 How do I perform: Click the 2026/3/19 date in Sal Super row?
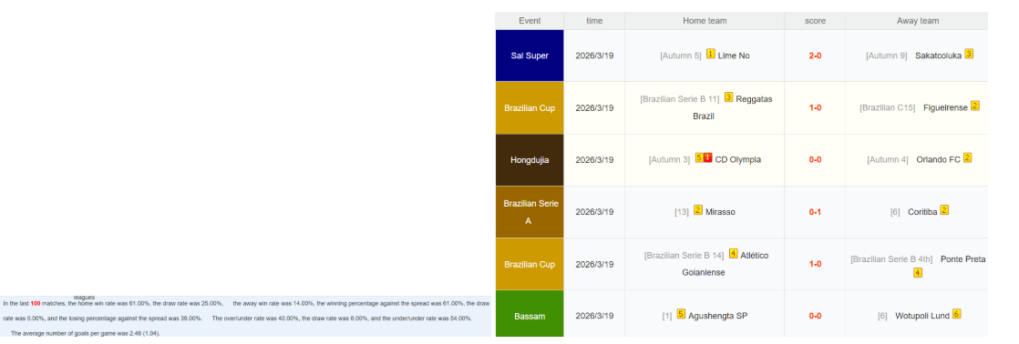tap(594, 56)
